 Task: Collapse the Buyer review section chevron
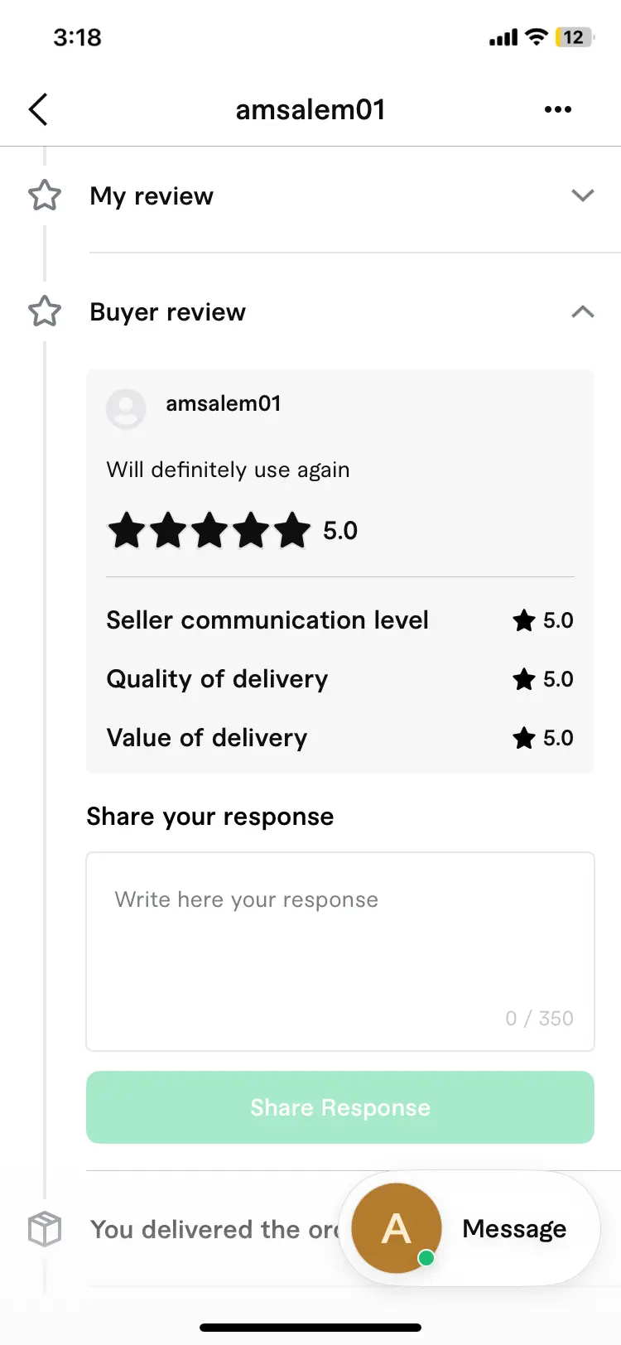[583, 312]
